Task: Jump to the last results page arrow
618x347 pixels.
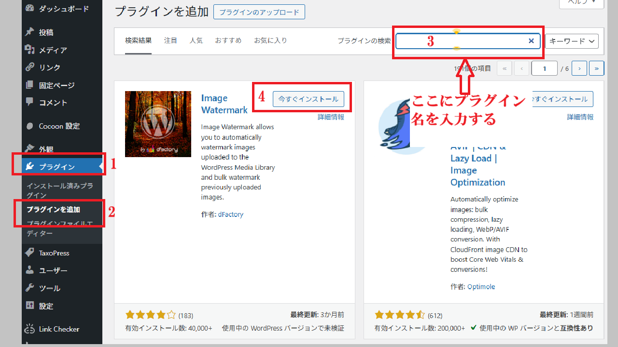Action: point(597,68)
